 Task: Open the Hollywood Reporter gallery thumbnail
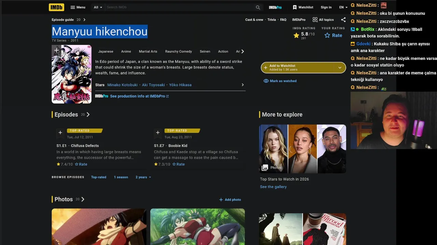(x=324, y=229)
